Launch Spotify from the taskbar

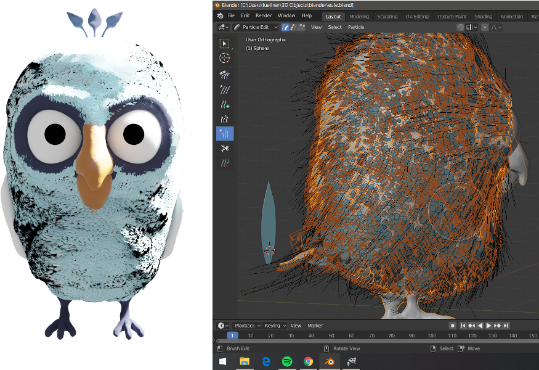click(x=287, y=361)
